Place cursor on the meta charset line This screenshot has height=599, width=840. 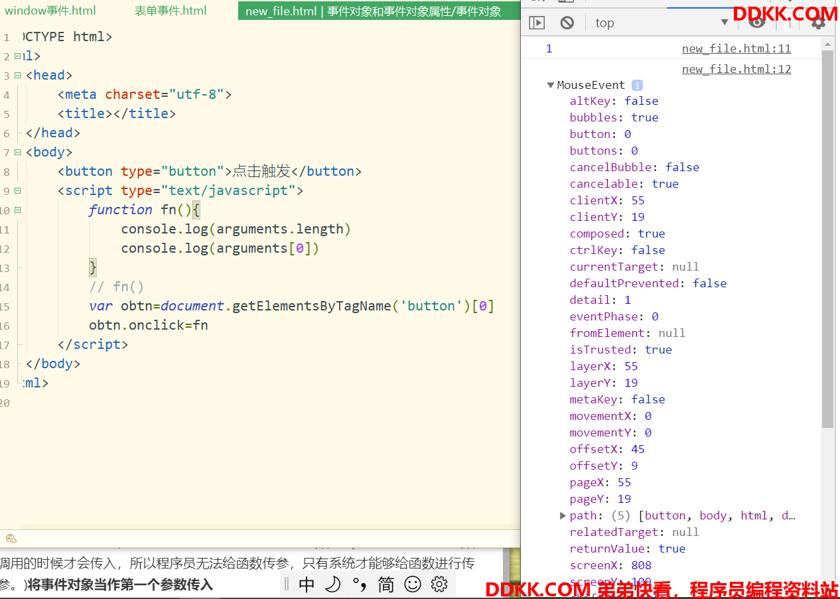point(145,94)
